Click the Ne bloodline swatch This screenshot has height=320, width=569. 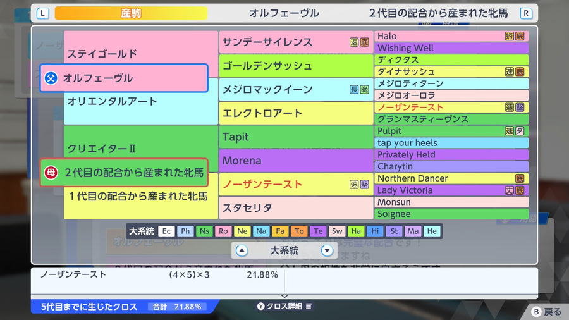coord(242,231)
